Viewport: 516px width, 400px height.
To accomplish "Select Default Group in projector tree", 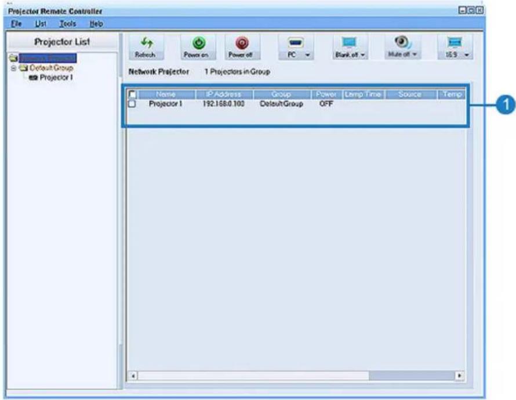I will pyautogui.click(x=52, y=68).
